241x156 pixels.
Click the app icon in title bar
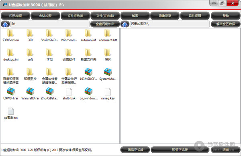point(5,5)
